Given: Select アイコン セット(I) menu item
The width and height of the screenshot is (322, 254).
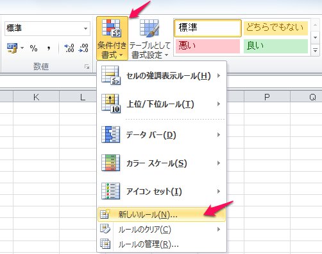Looking at the screenshot, I should pos(162,192).
